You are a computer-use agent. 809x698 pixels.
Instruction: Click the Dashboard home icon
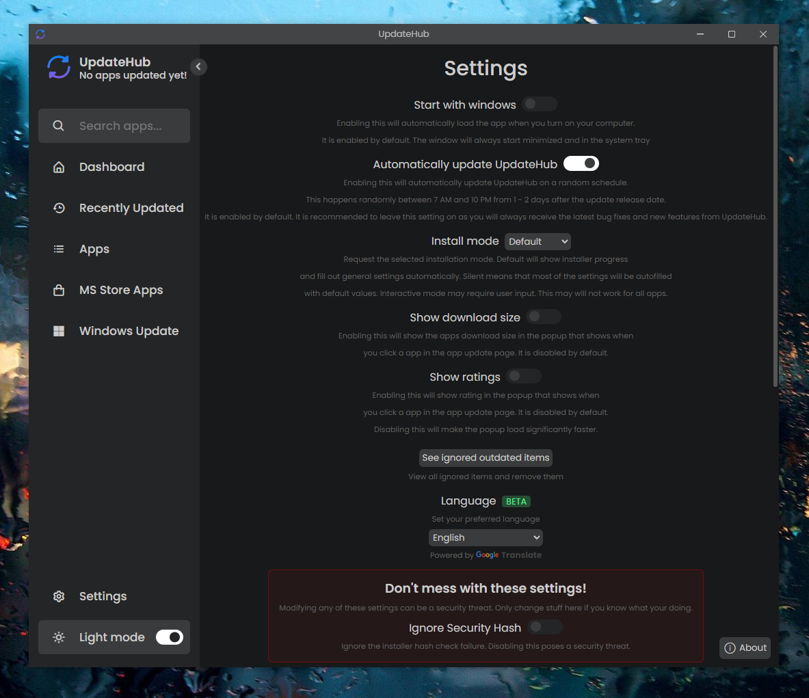59,167
